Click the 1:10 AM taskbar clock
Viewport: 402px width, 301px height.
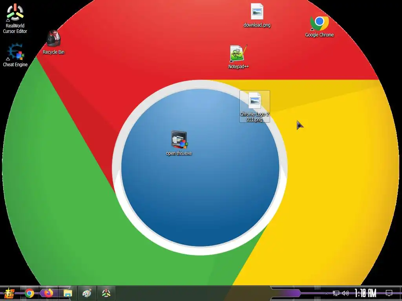(x=365, y=293)
